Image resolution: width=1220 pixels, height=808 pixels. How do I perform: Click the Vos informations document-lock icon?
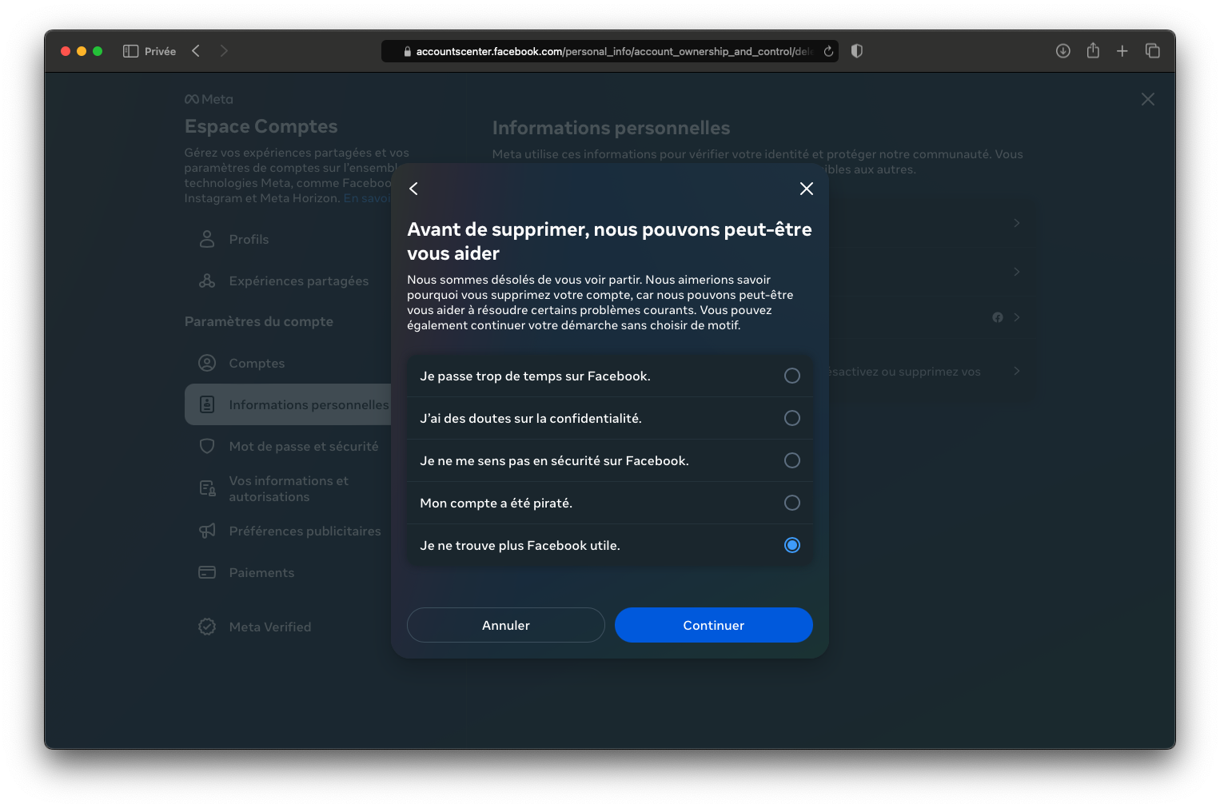tap(207, 488)
